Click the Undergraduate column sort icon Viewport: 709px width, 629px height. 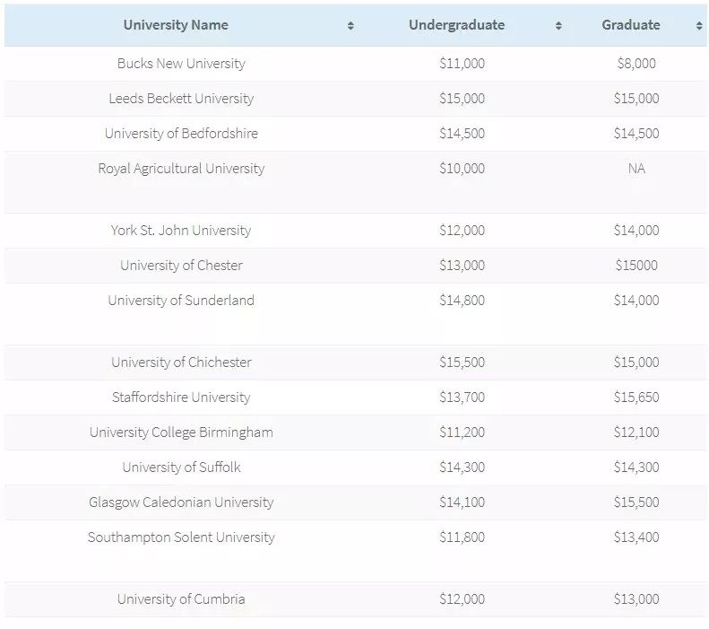coord(558,26)
